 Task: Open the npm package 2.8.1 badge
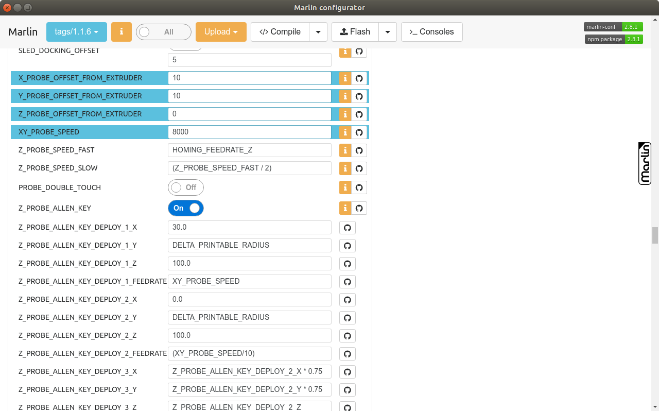pos(614,39)
